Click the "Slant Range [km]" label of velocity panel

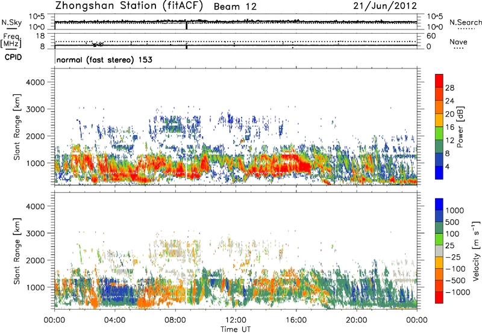17,251
